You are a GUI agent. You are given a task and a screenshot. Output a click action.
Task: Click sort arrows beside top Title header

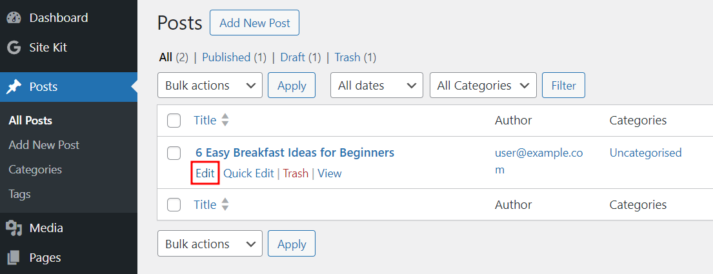[x=225, y=120]
